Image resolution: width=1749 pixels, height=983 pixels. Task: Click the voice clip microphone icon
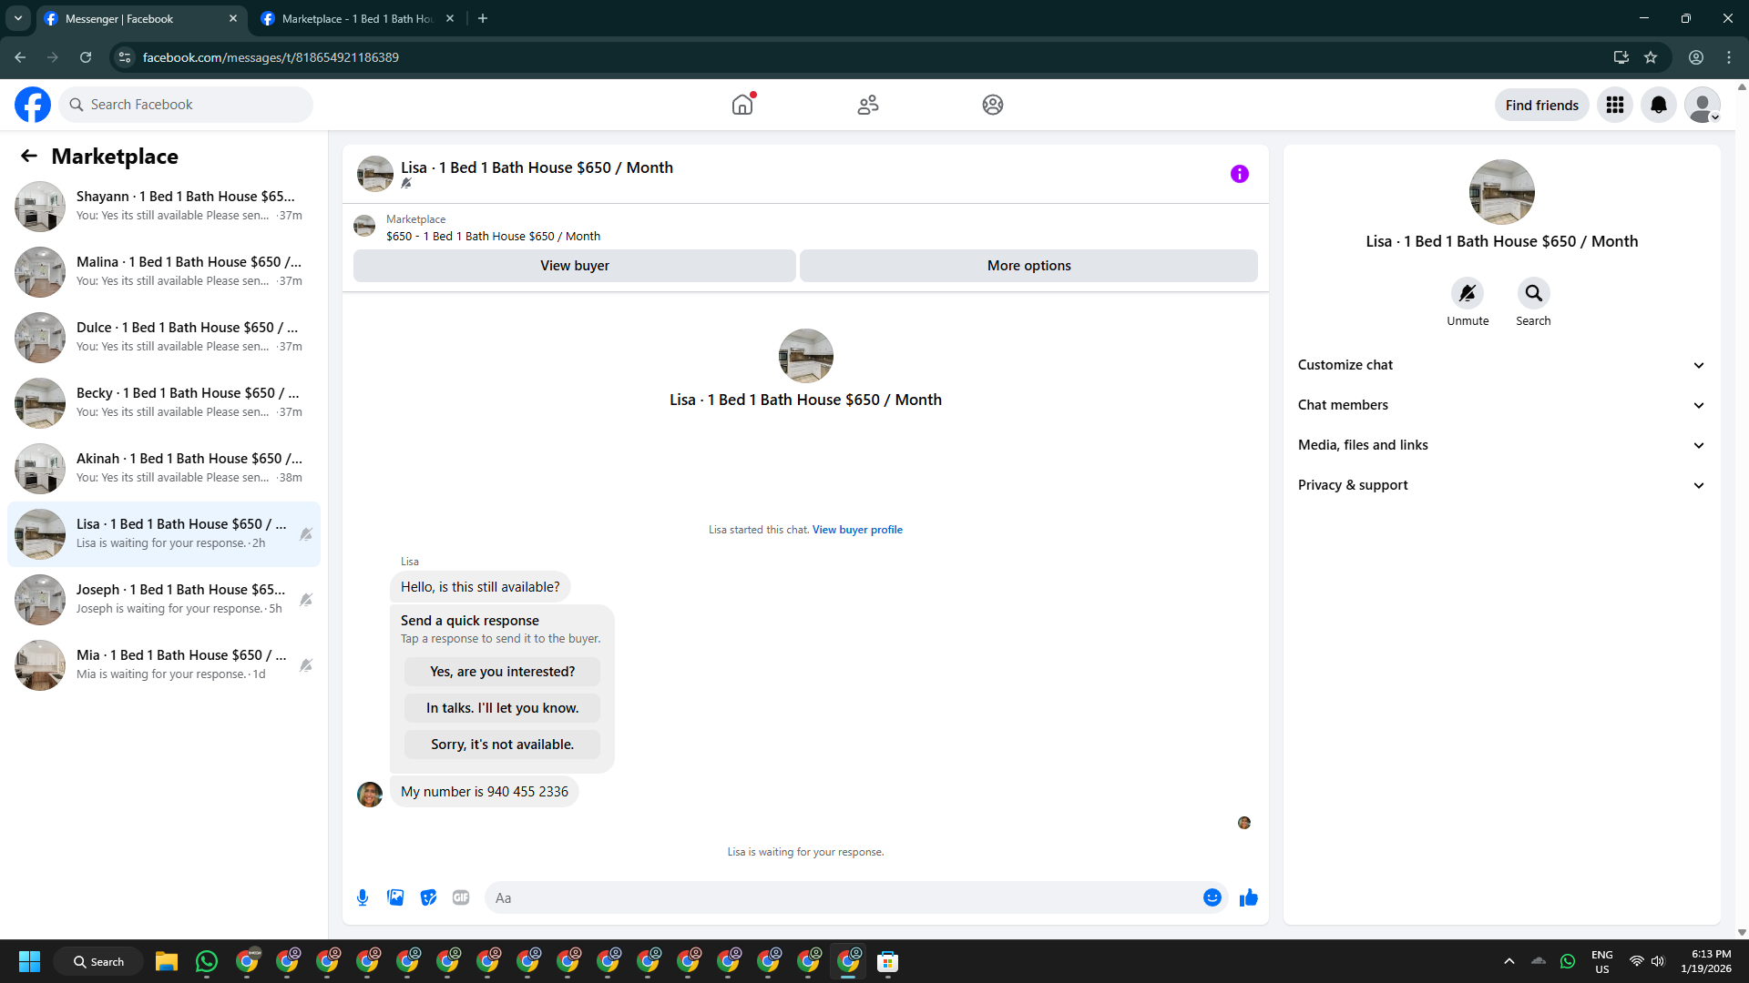click(363, 897)
